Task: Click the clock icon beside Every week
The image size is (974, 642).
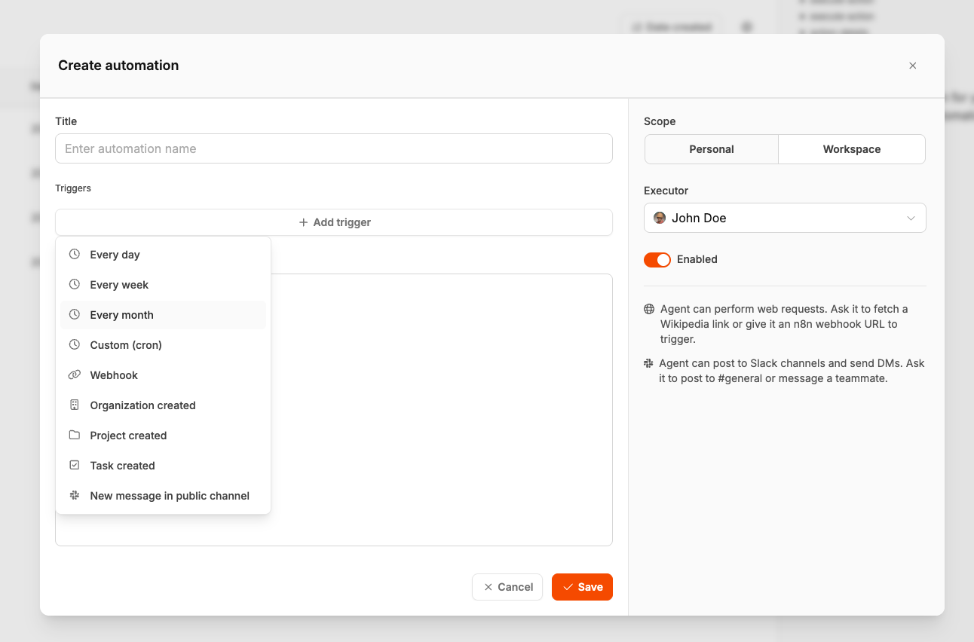Action: click(75, 285)
